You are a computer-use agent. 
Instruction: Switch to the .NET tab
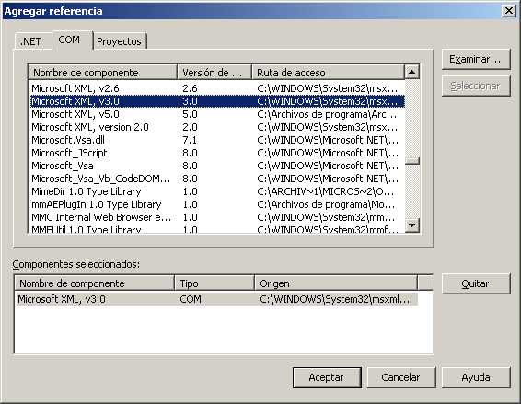[x=33, y=41]
